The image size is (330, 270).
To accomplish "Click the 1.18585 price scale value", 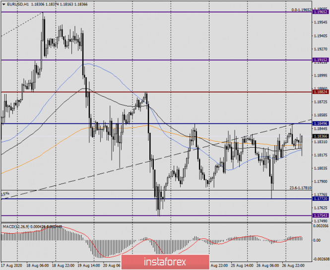I will click(x=321, y=115).
